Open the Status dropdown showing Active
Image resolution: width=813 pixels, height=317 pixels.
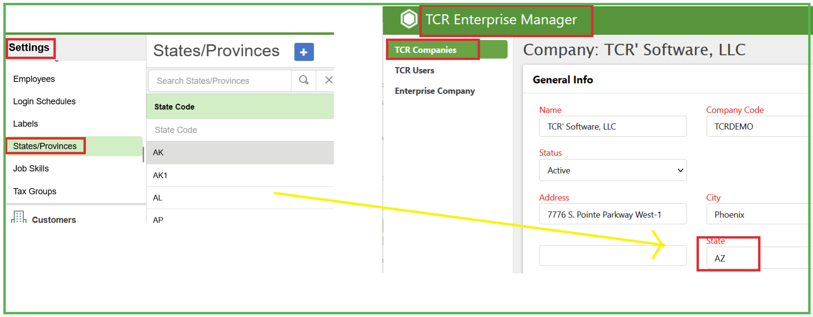[613, 170]
